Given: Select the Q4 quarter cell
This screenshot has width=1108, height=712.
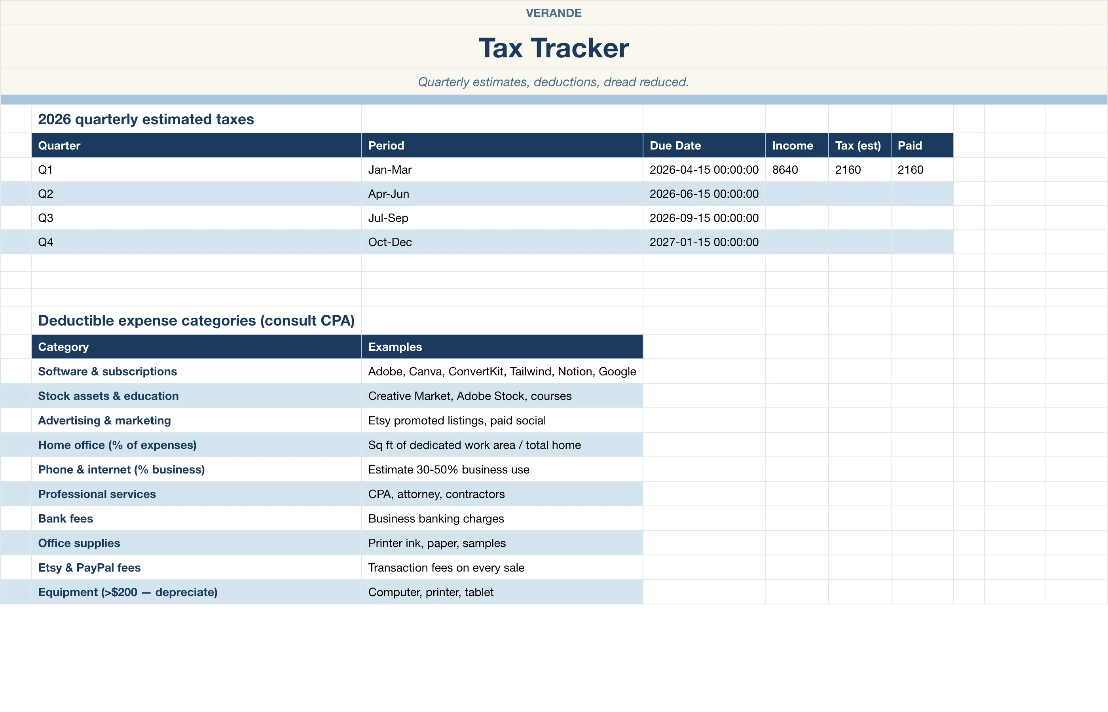Looking at the screenshot, I should point(197,242).
